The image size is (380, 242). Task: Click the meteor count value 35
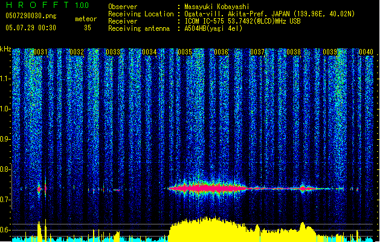coord(88,28)
